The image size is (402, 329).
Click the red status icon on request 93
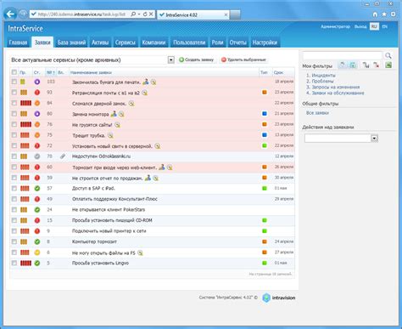point(37,93)
